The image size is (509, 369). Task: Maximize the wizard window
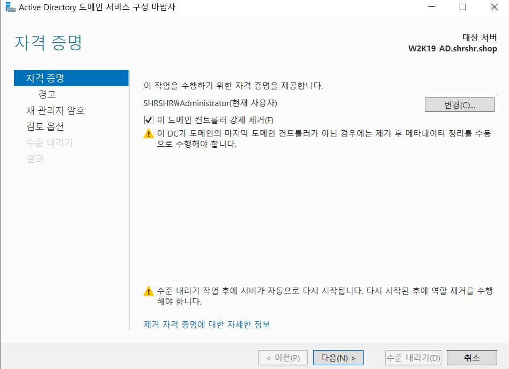[463, 7]
